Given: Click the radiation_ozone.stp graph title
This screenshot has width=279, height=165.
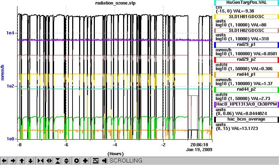Looking at the screenshot, I should tap(115, 3).
